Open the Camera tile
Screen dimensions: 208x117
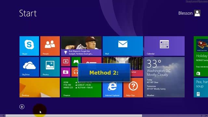[66, 72]
